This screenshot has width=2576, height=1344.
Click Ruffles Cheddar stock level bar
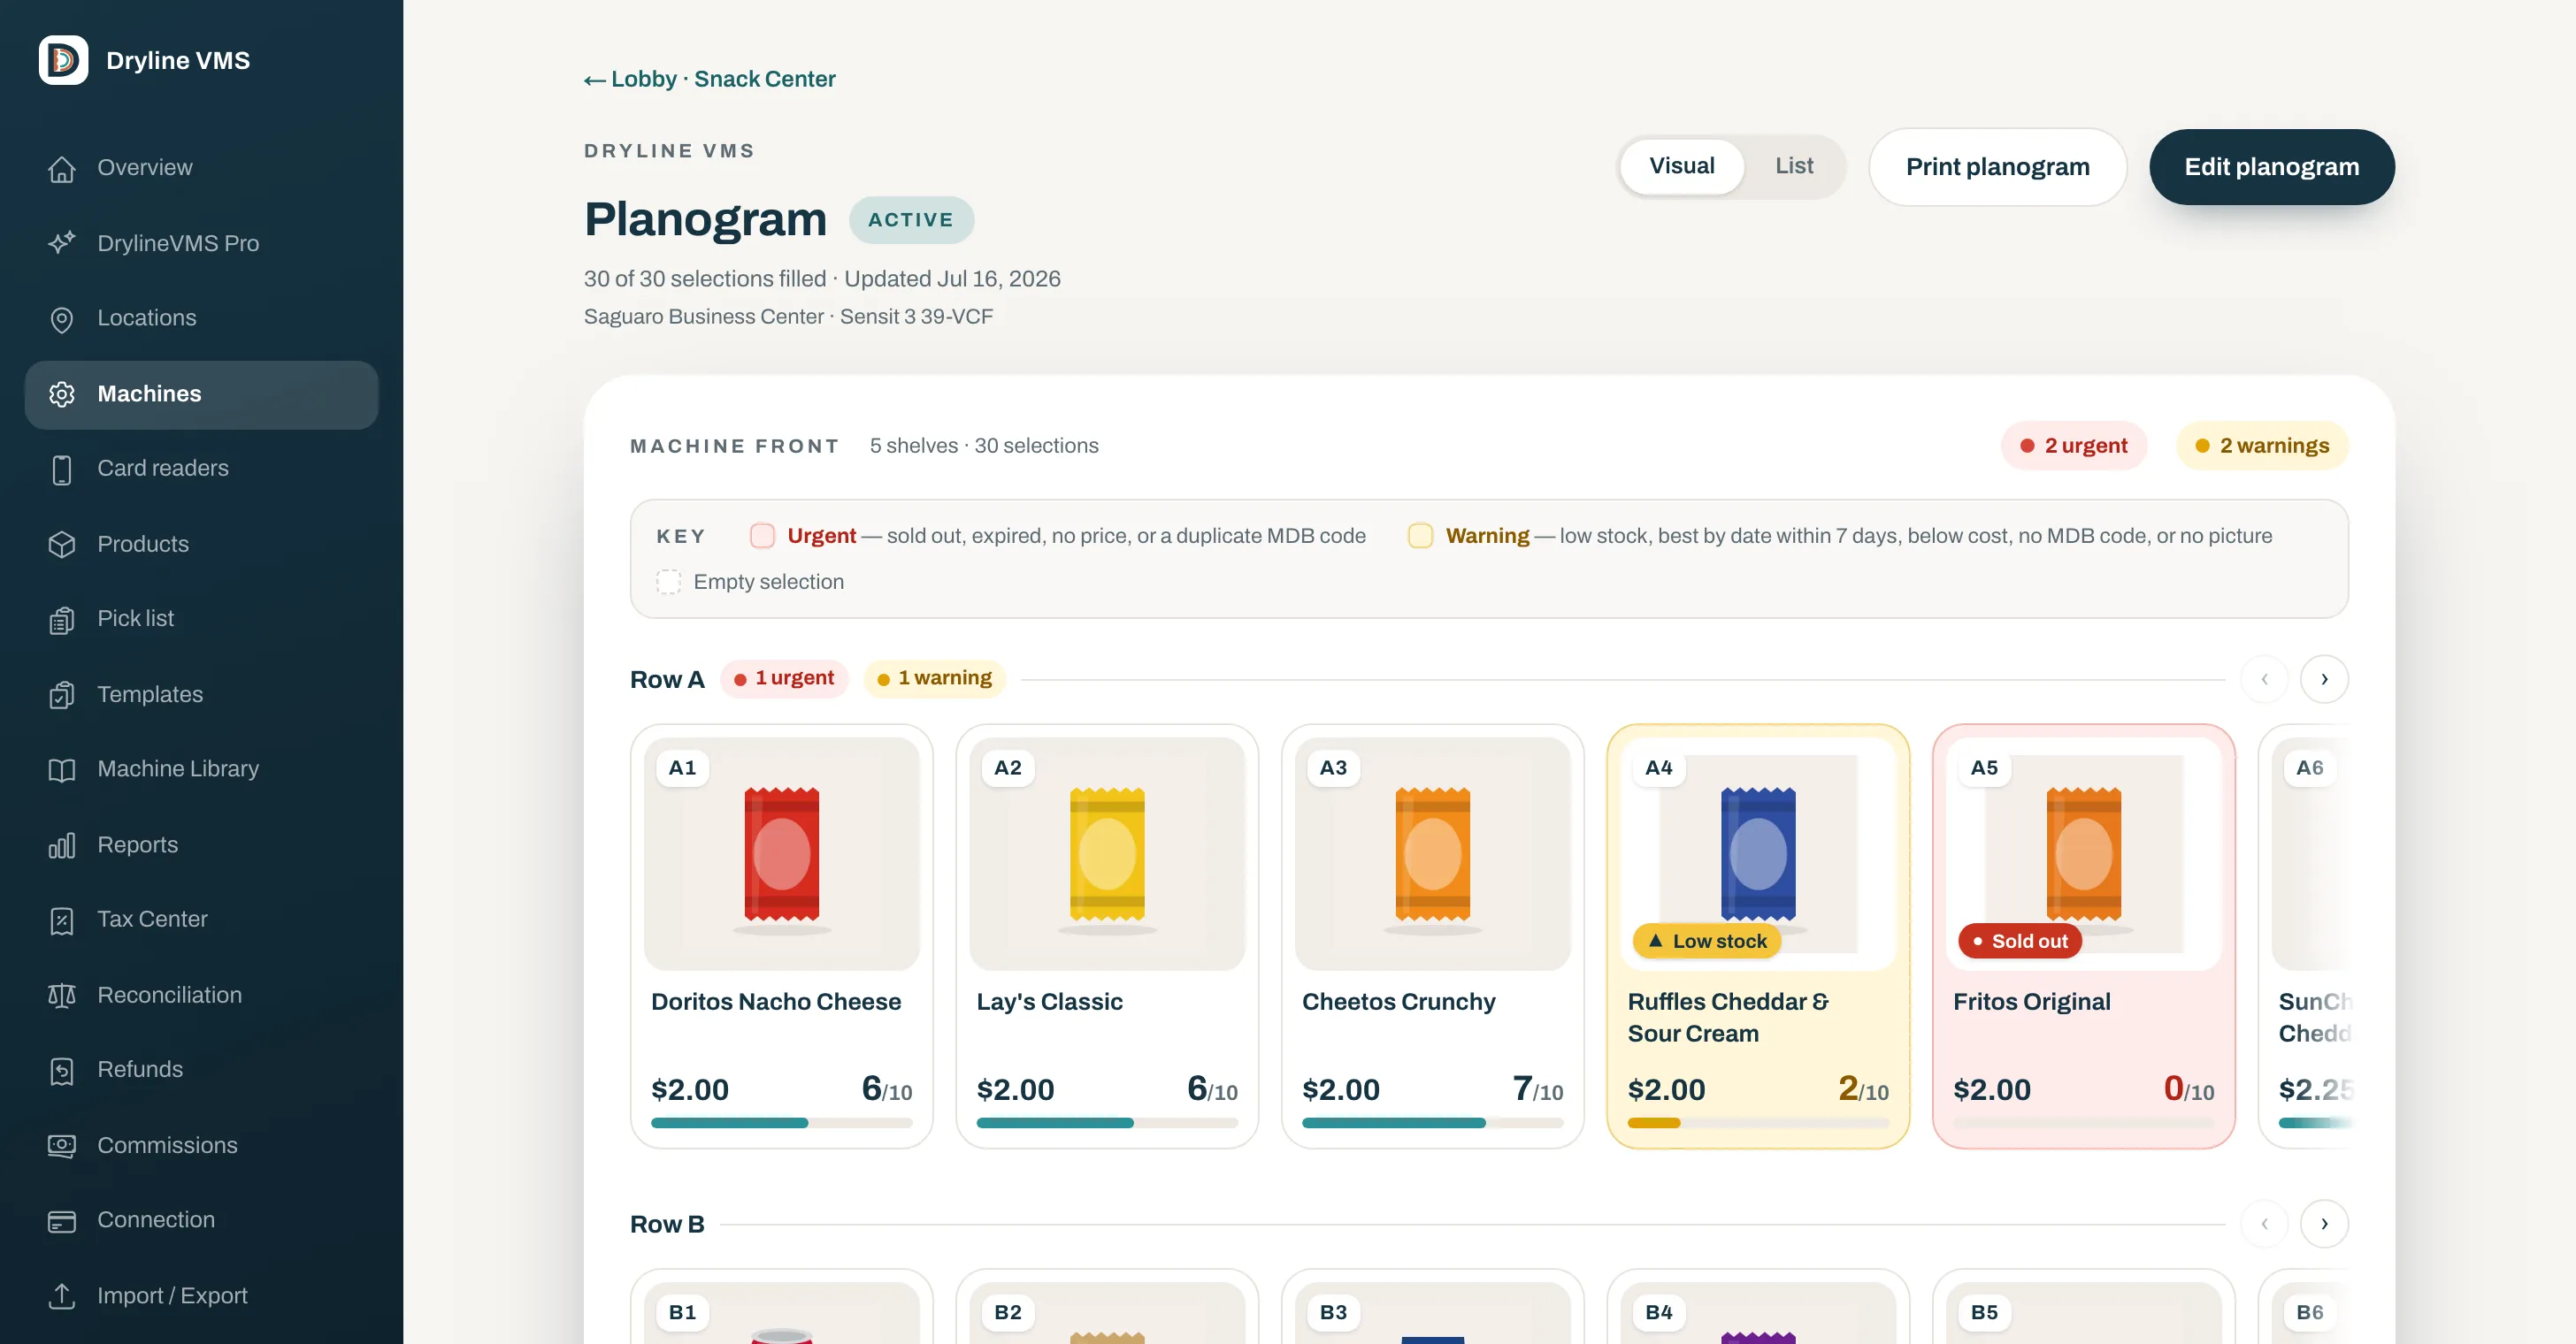(x=1757, y=1123)
